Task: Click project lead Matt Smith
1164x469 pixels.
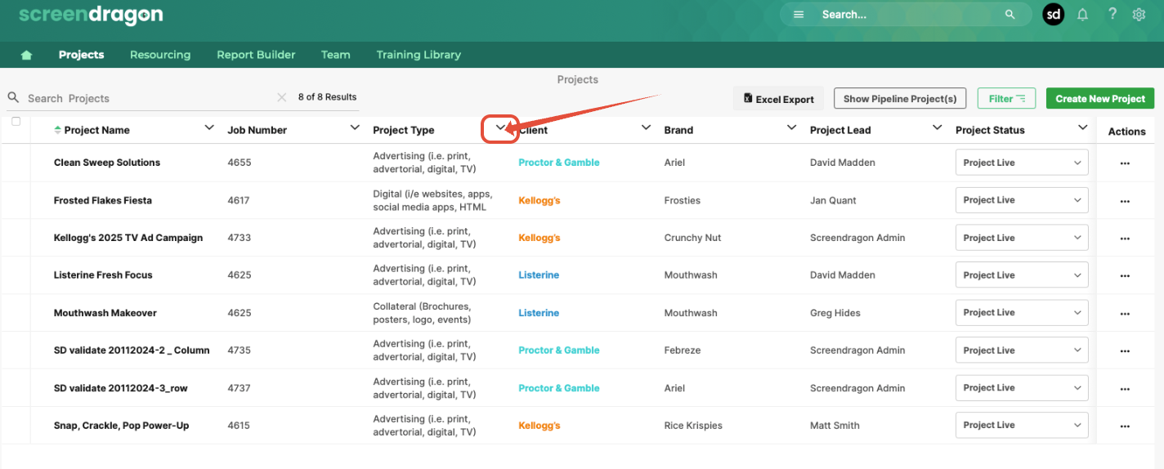Action: (x=835, y=426)
